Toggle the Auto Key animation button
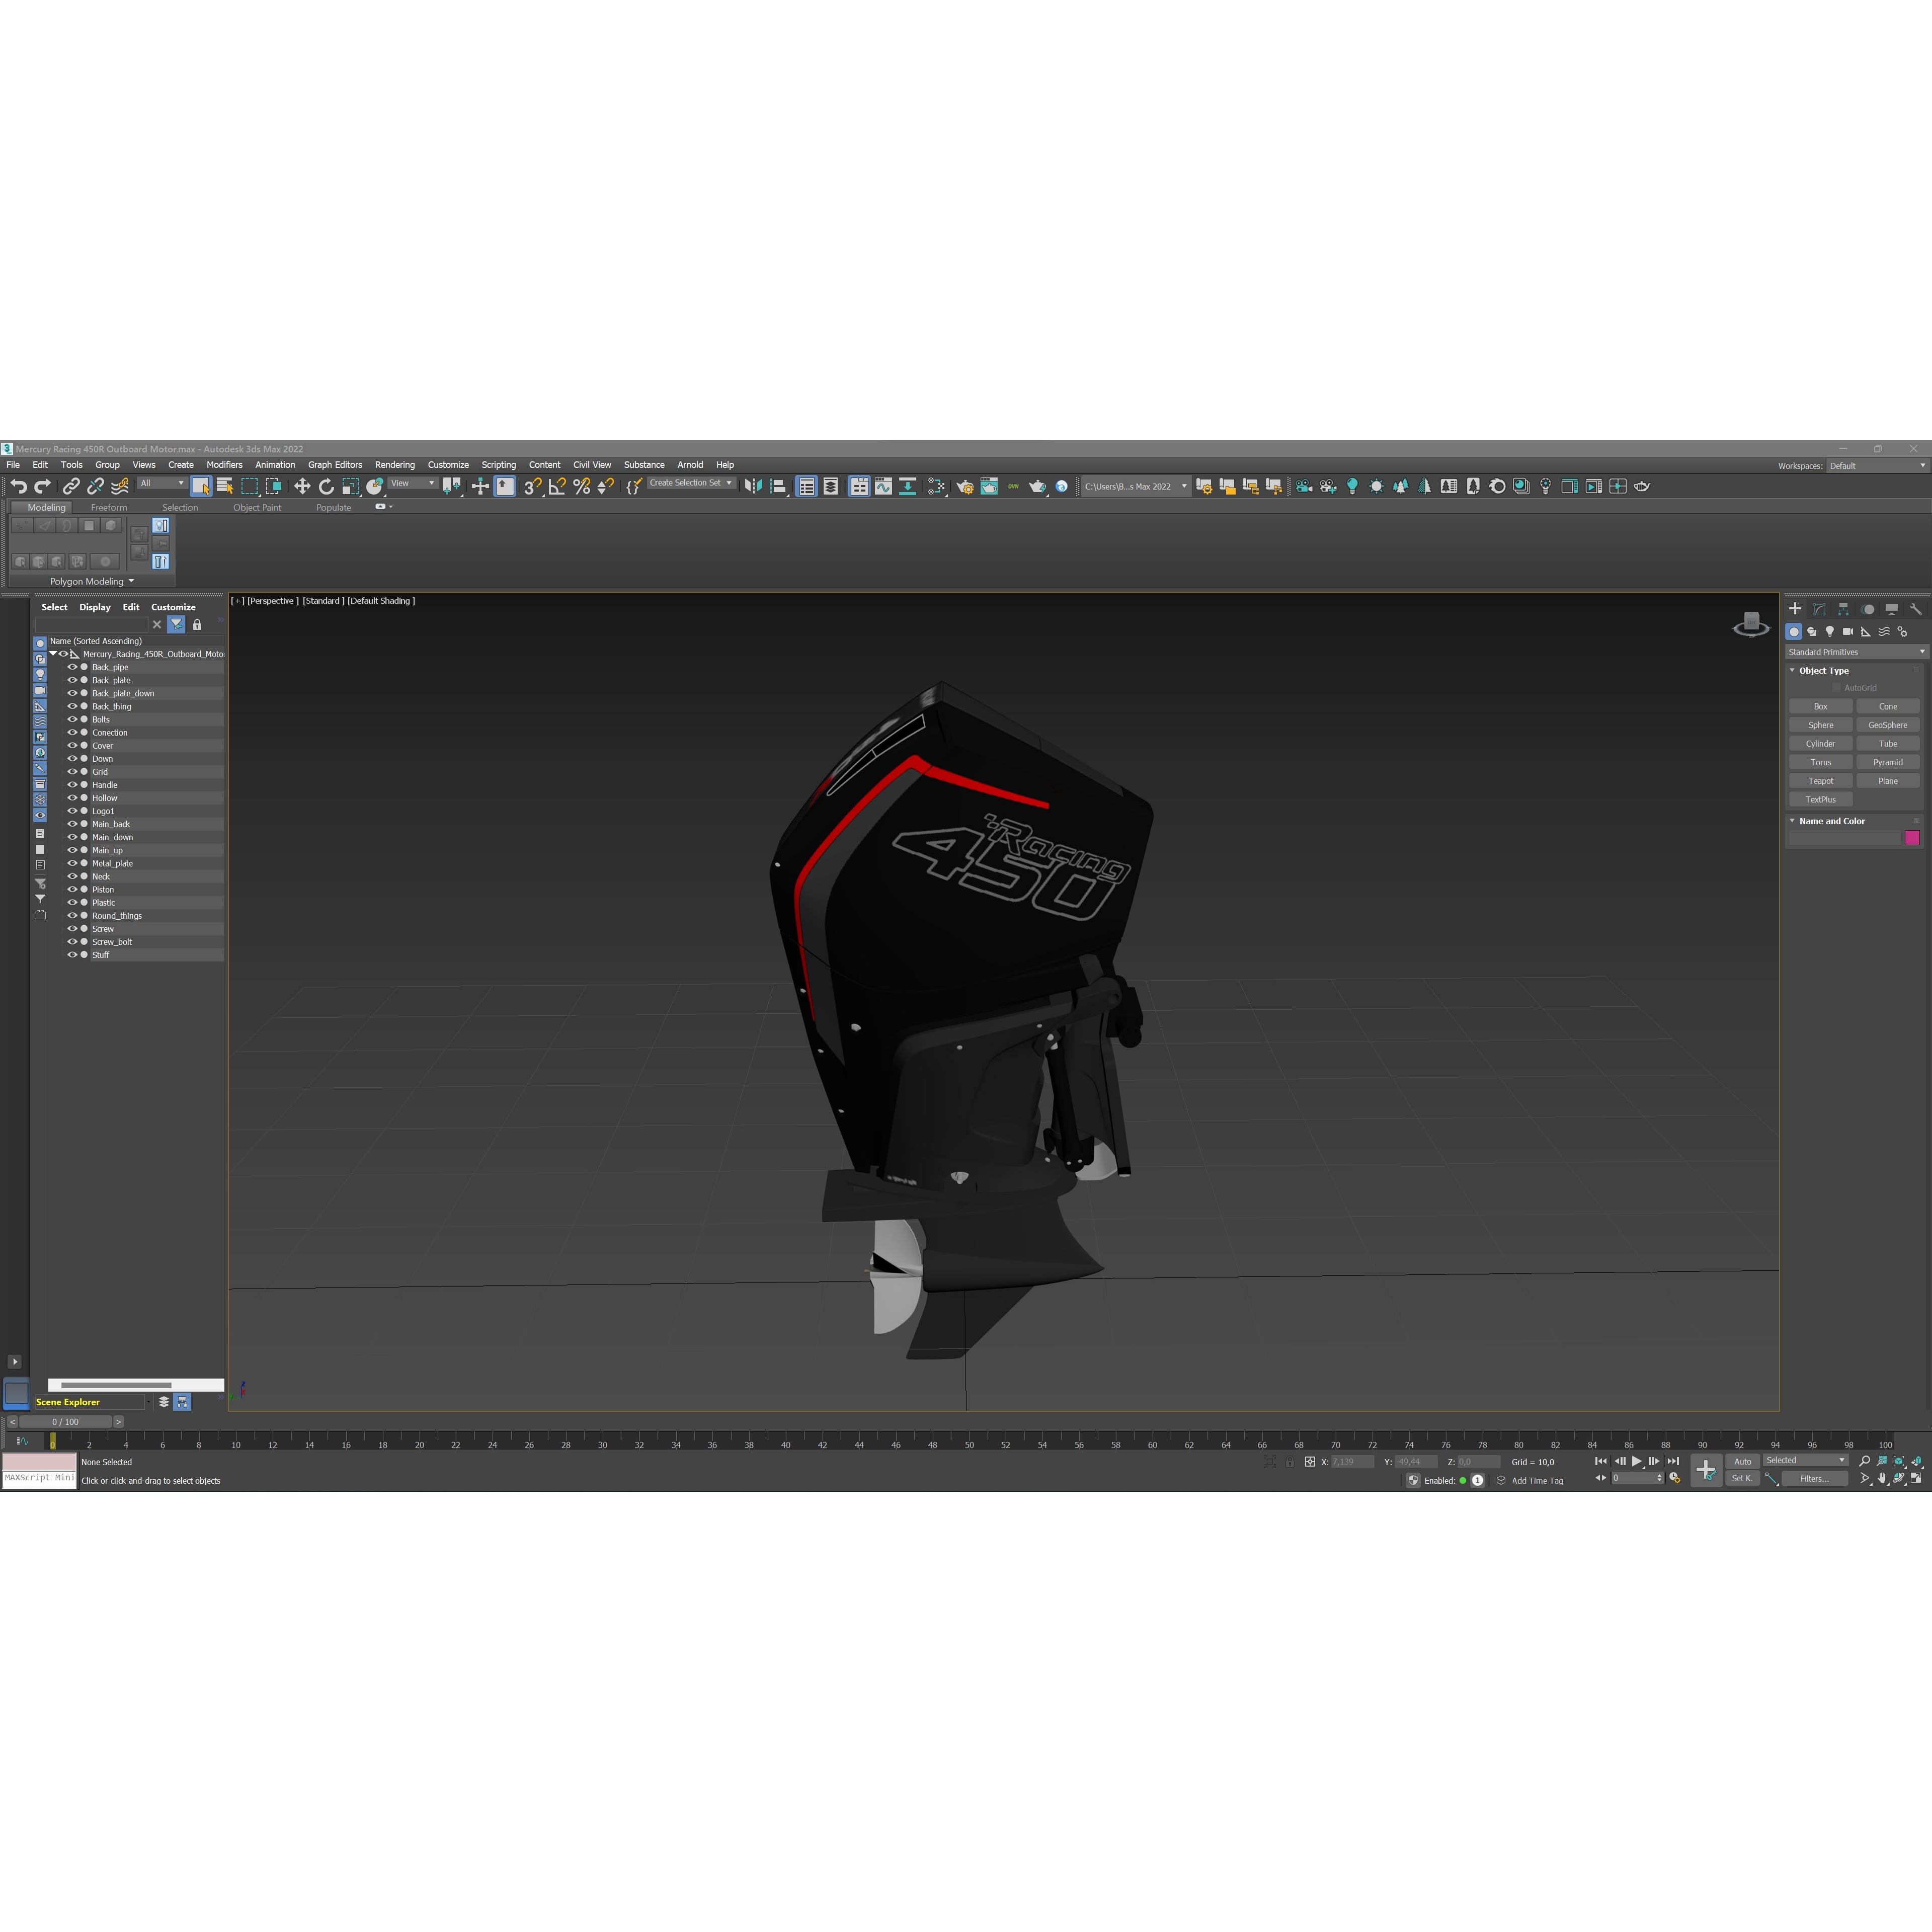The width and height of the screenshot is (1932, 1932). coord(1742,1461)
